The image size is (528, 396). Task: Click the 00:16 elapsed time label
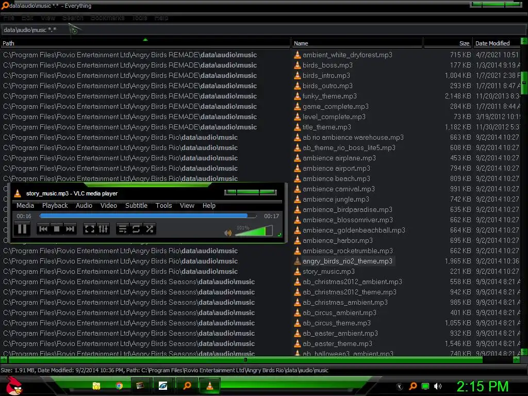click(x=24, y=216)
